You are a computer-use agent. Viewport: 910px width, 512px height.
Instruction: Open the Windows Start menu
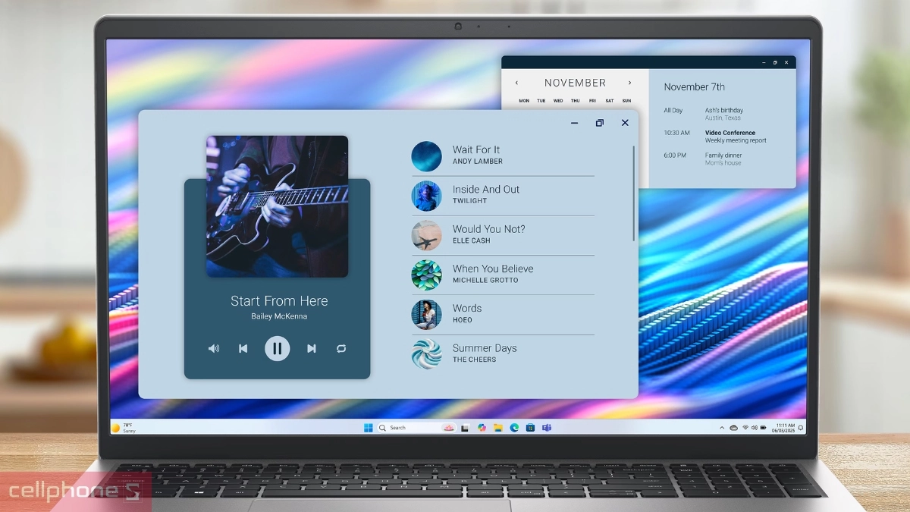tap(369, 428)
